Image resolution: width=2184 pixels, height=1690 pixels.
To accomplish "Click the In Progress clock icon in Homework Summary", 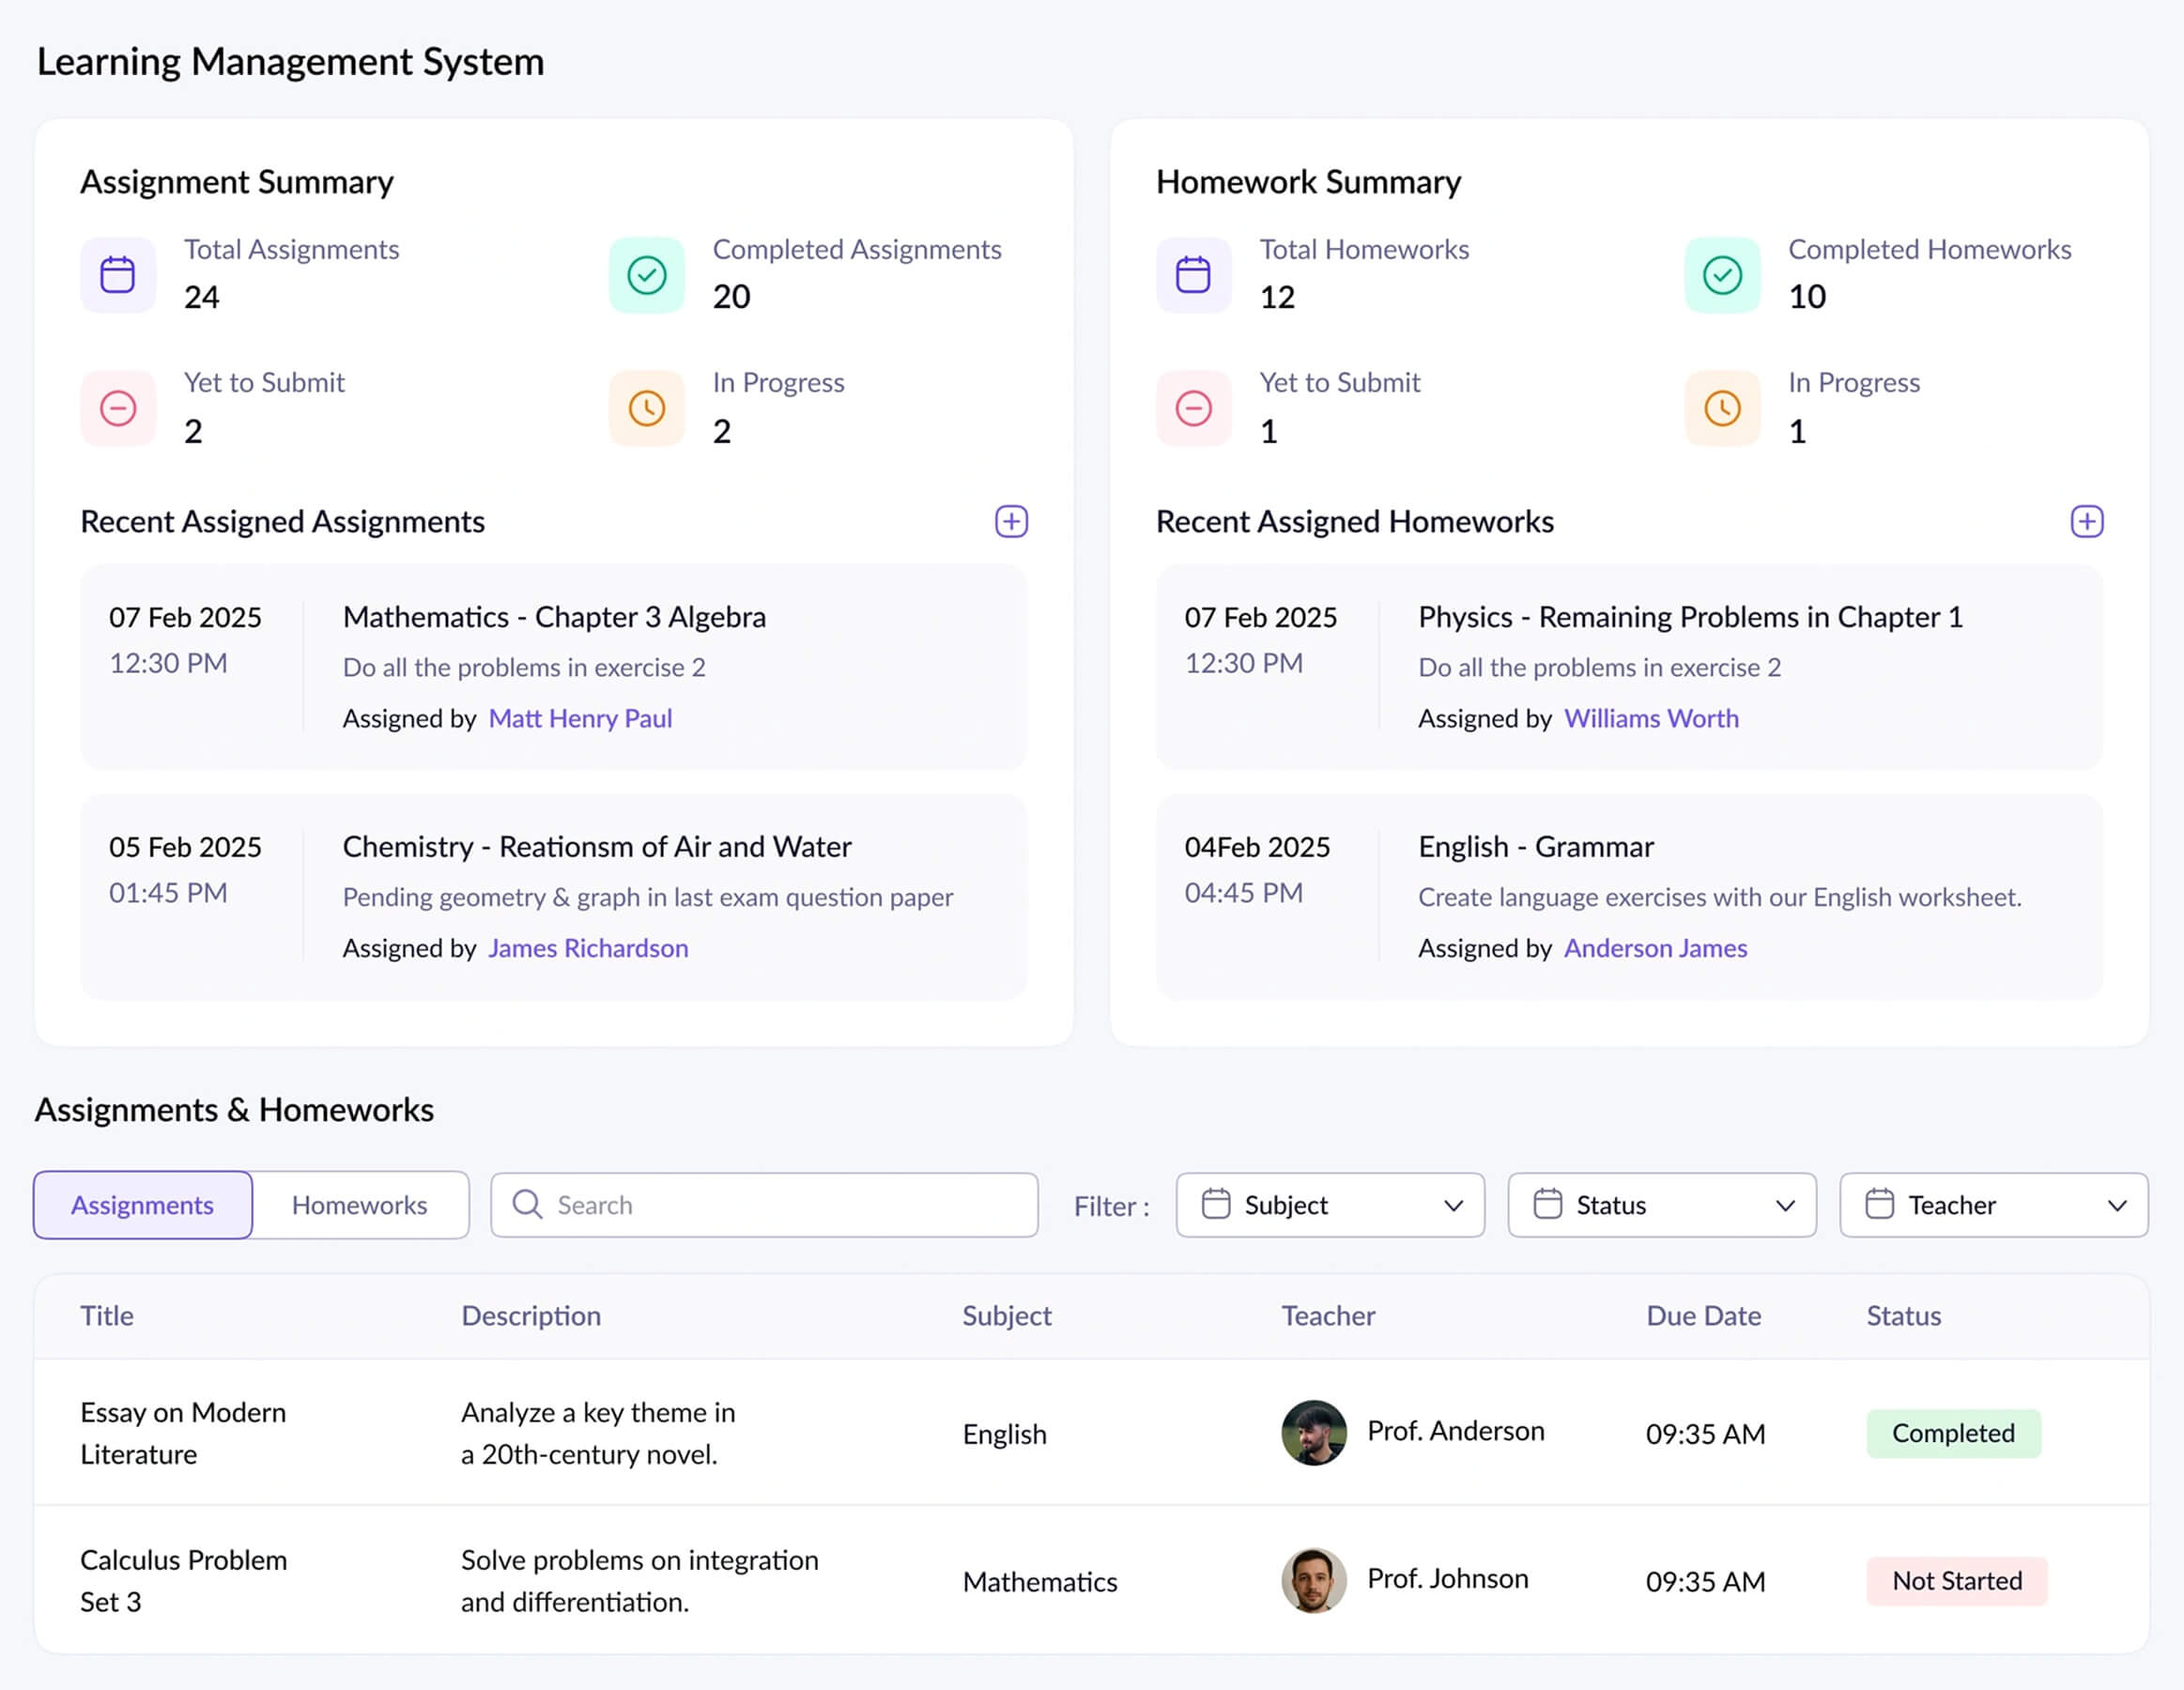I will point(1722,408).
